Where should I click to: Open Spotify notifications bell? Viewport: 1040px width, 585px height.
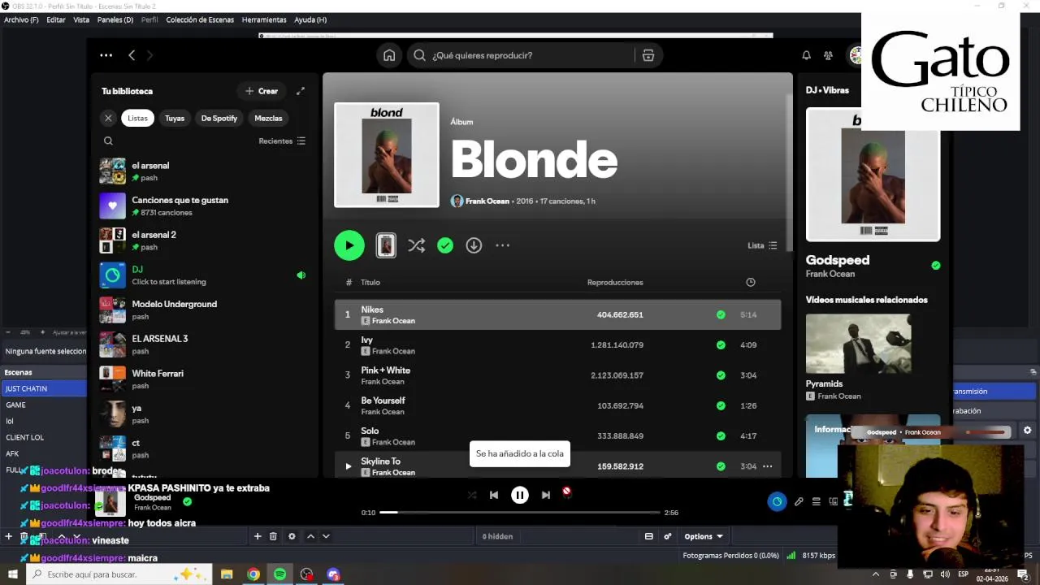pos(806,55)
